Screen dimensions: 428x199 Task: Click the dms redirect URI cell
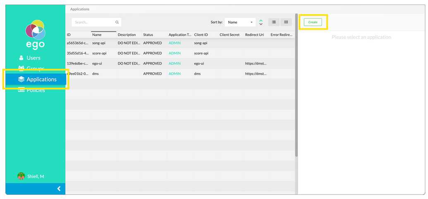[x=256, y=74]
